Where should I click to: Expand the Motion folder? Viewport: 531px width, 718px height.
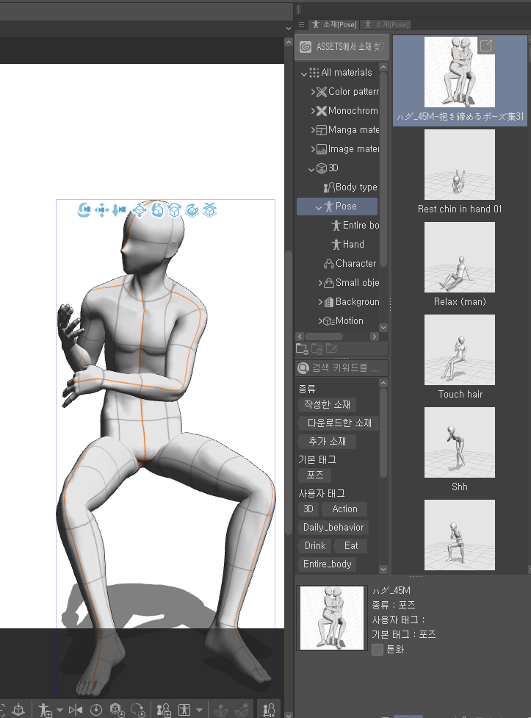pos(320,321)
